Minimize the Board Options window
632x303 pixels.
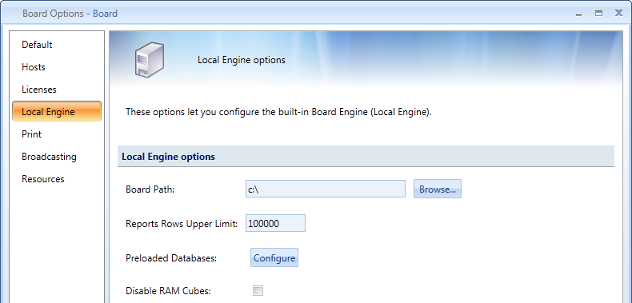(x=579, y=14)
